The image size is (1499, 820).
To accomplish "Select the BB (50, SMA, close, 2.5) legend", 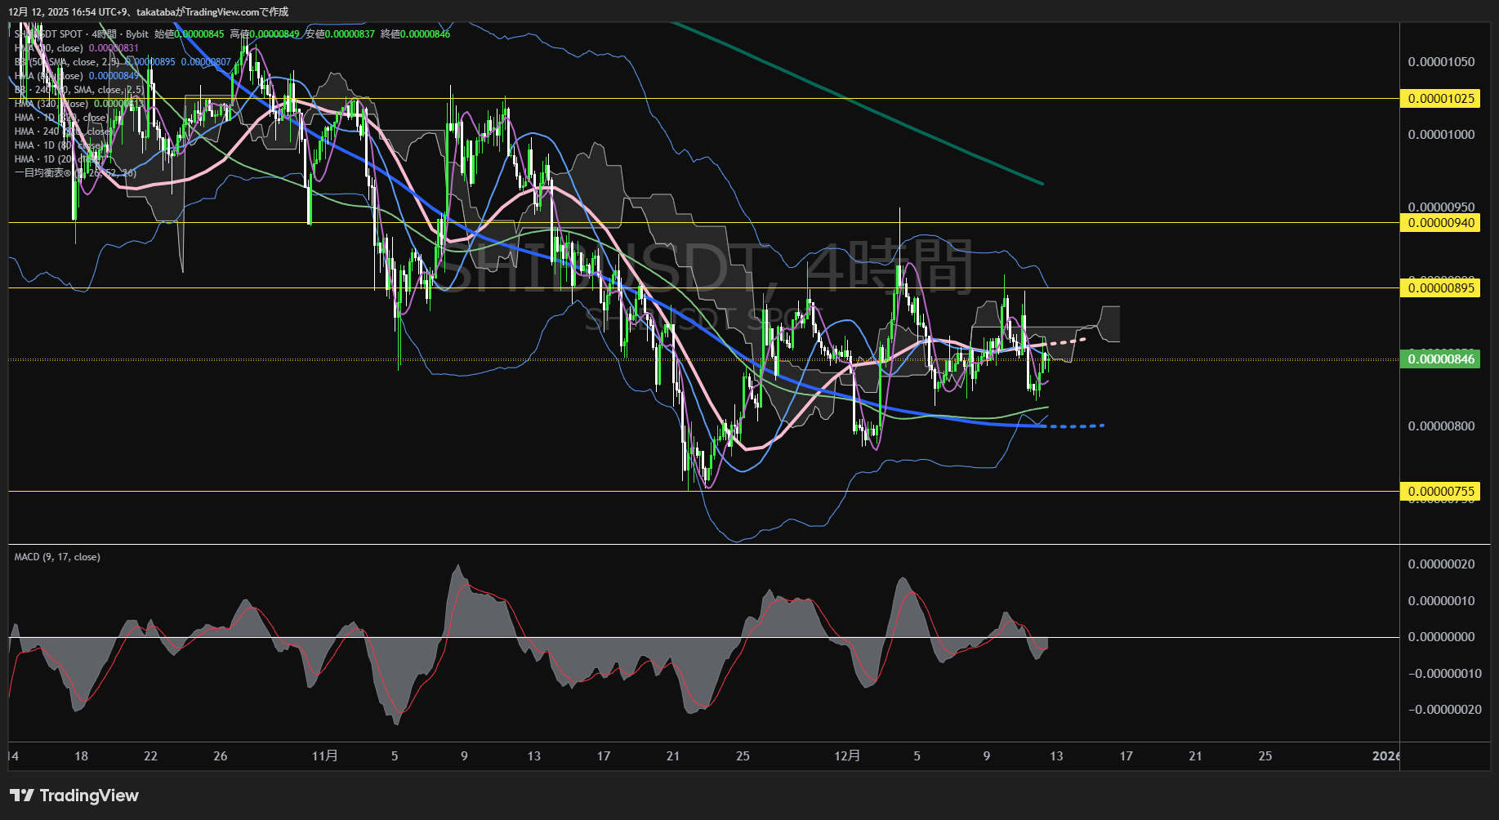I will coord(67,62).
